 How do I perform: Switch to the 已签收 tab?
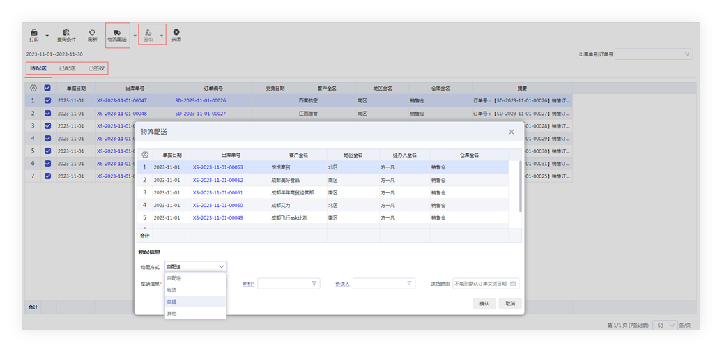click(96, 68)
